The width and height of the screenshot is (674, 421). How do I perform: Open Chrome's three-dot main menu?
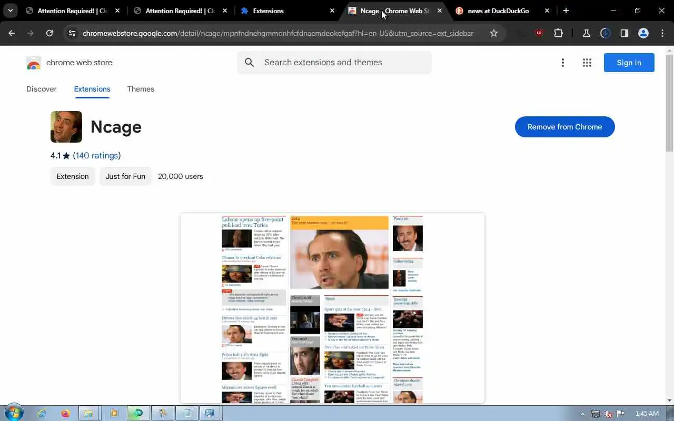(662, 33)
